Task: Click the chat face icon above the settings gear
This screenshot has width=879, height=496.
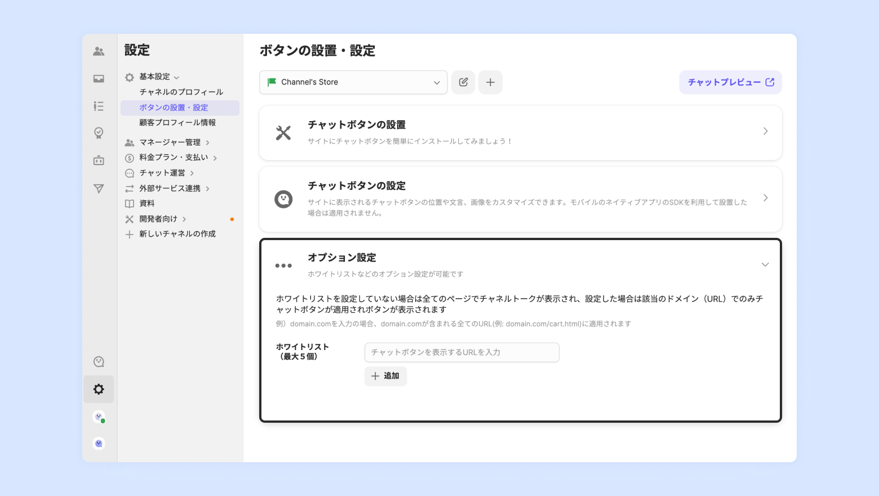Action: 99,362
